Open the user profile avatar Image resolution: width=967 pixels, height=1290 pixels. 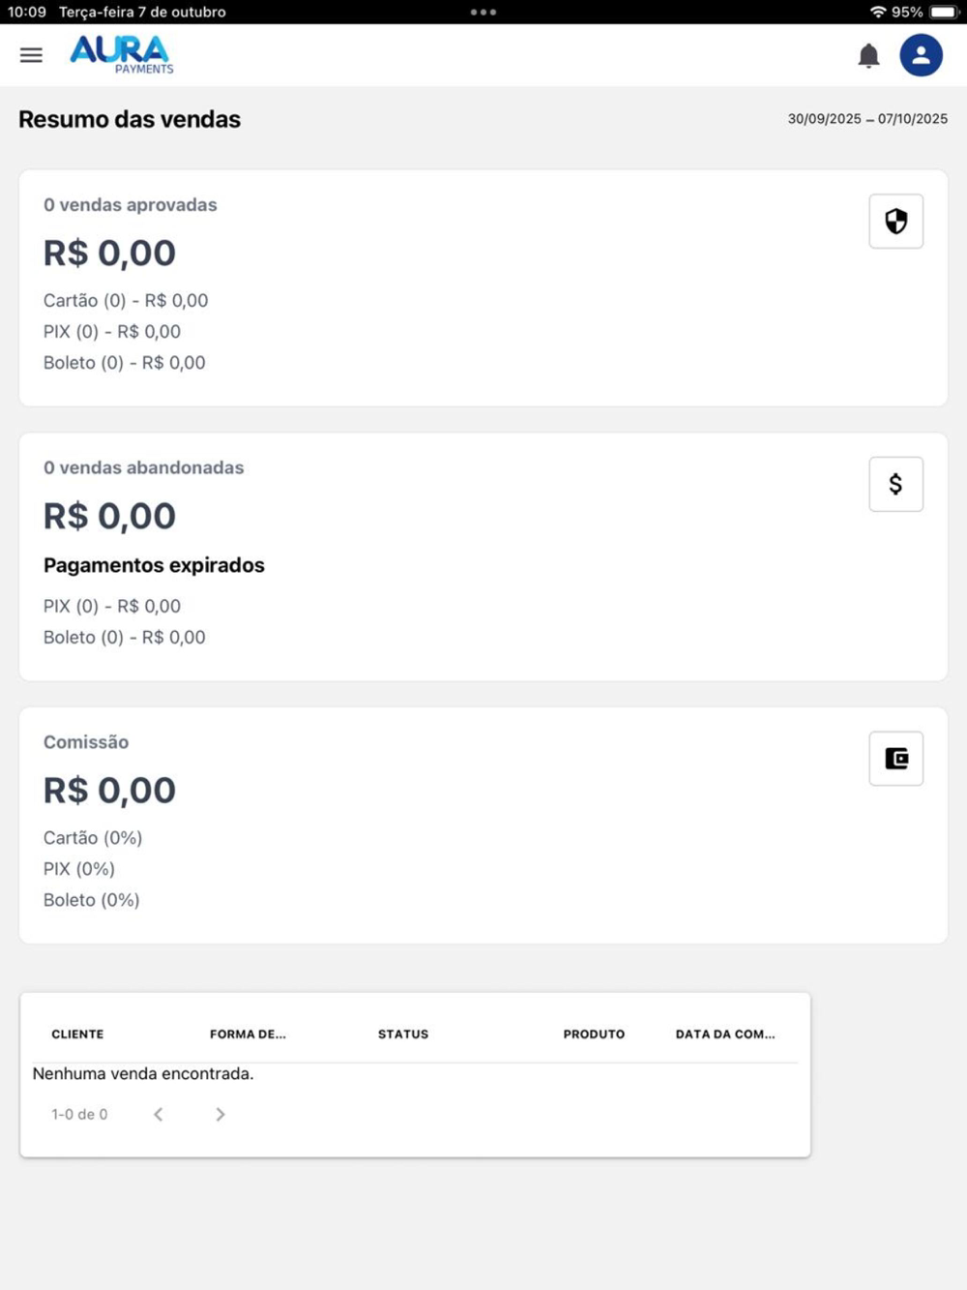click(921, 55)
